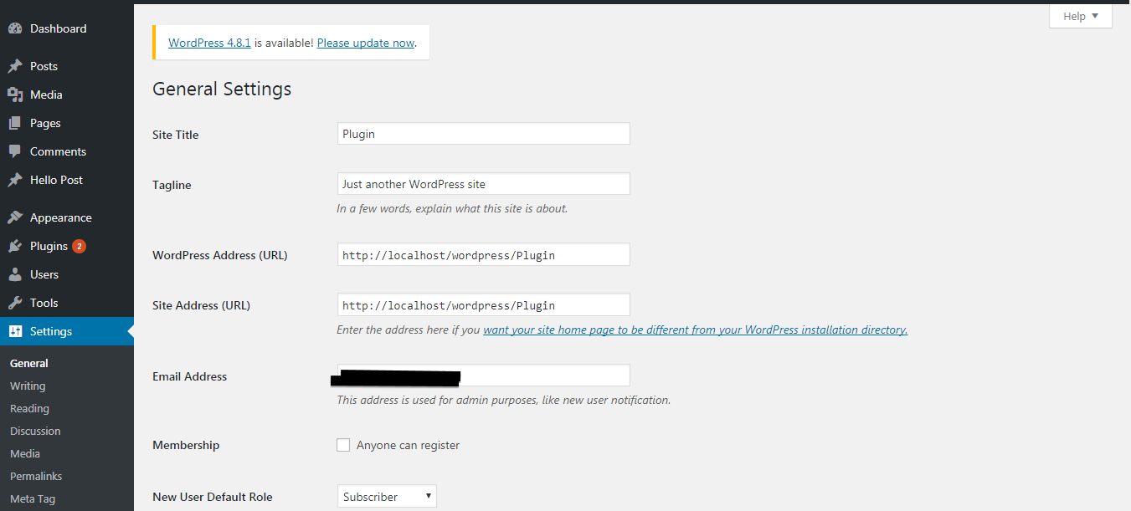Click the Comments speech bubble icon

[x=15, y=151]
